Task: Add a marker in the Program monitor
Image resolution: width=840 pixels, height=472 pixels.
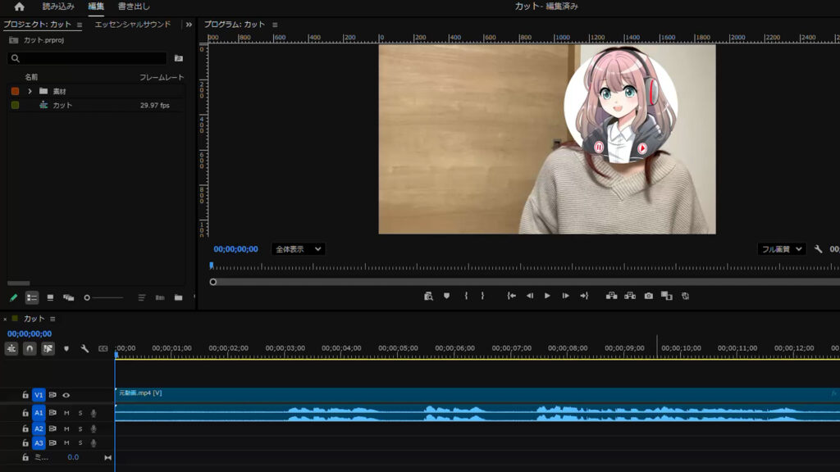Action: pos(445,296)
